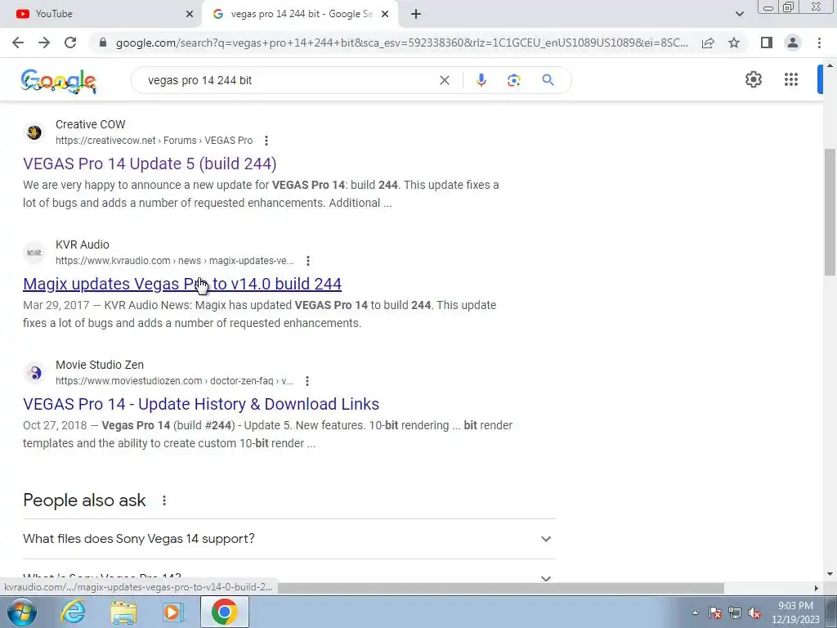Viewport: 837px width, 628px height.
Task: Go to Google home via logo
Action: pos(59,81)
